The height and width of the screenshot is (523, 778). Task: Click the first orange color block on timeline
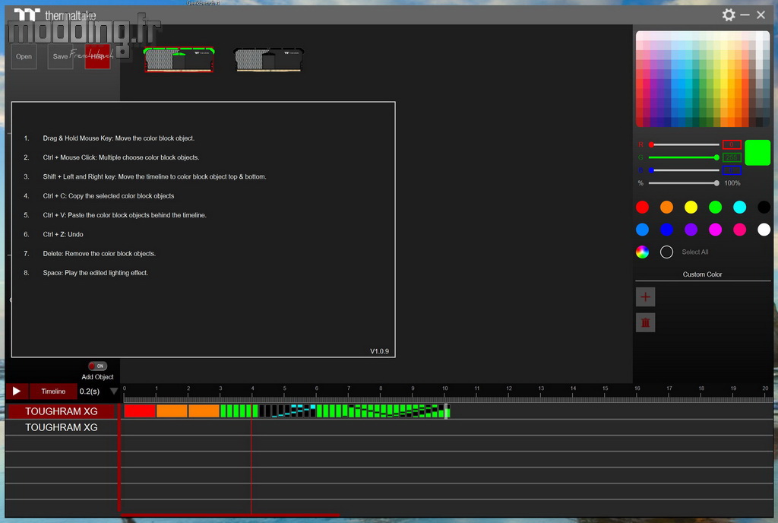point(172,410)
